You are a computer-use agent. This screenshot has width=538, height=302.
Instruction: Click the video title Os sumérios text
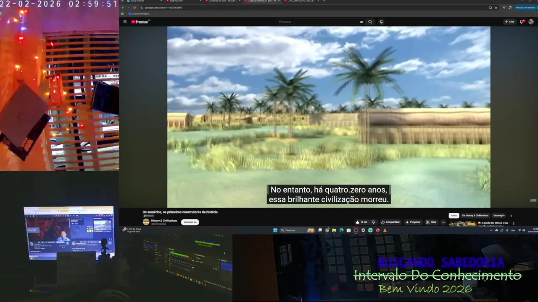(180, 212)
